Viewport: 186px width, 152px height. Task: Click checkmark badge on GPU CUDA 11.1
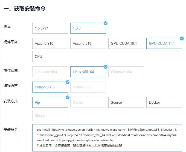point(182,38)
